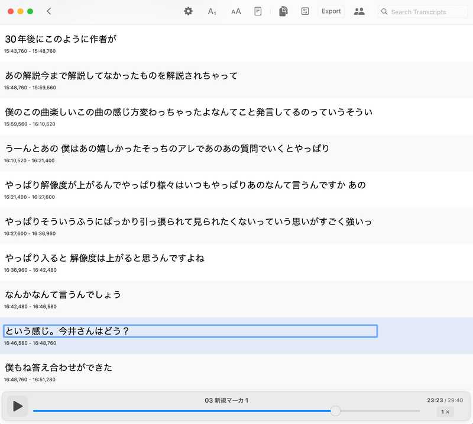
Task: Open the AA font size options
Action: tap(235, 11)
